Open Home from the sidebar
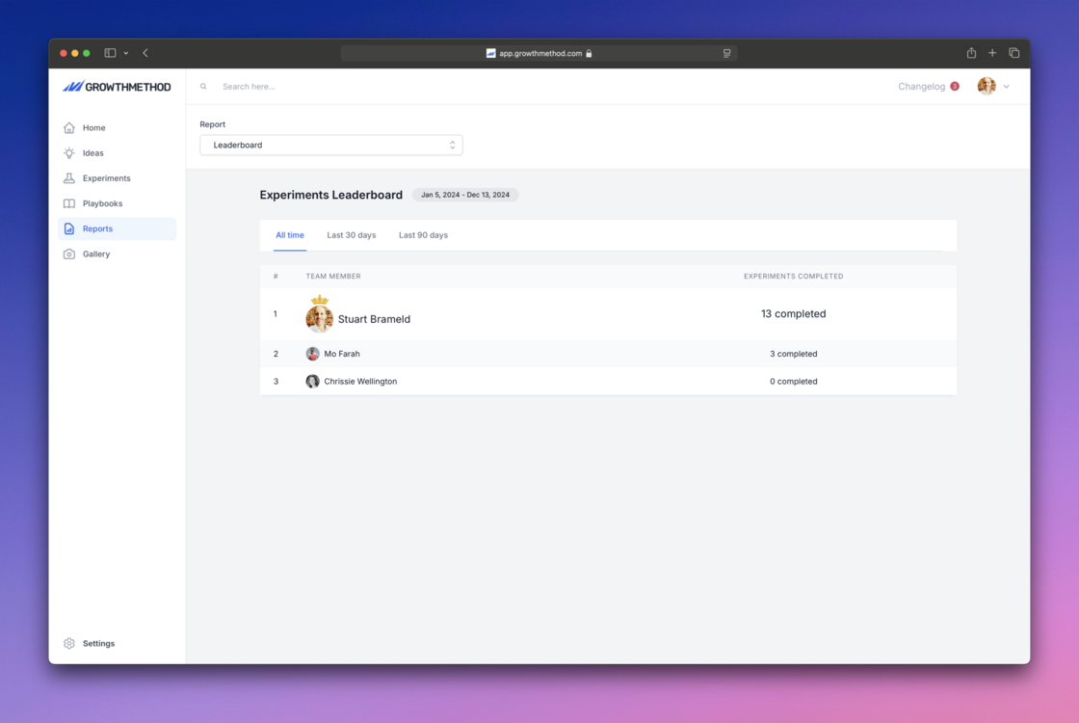This screenshot has width=1079, height=723. (x=117, y=128)
